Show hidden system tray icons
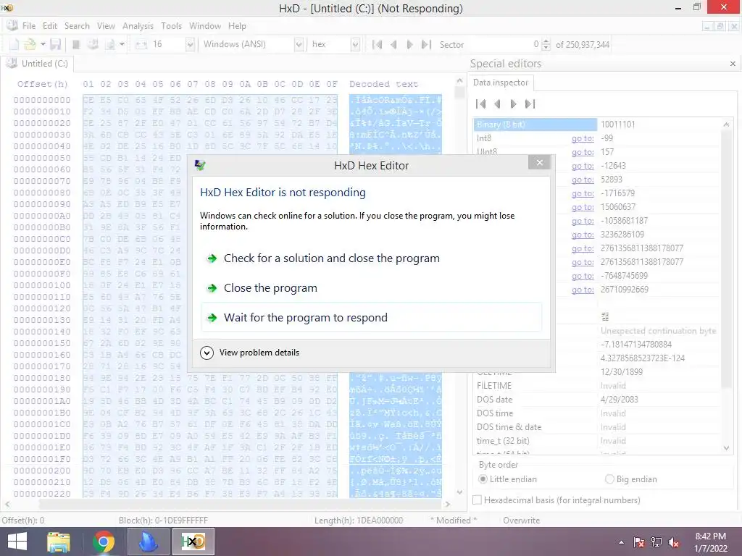The height and width of the screenshot is (556, 742). point(621,542)
